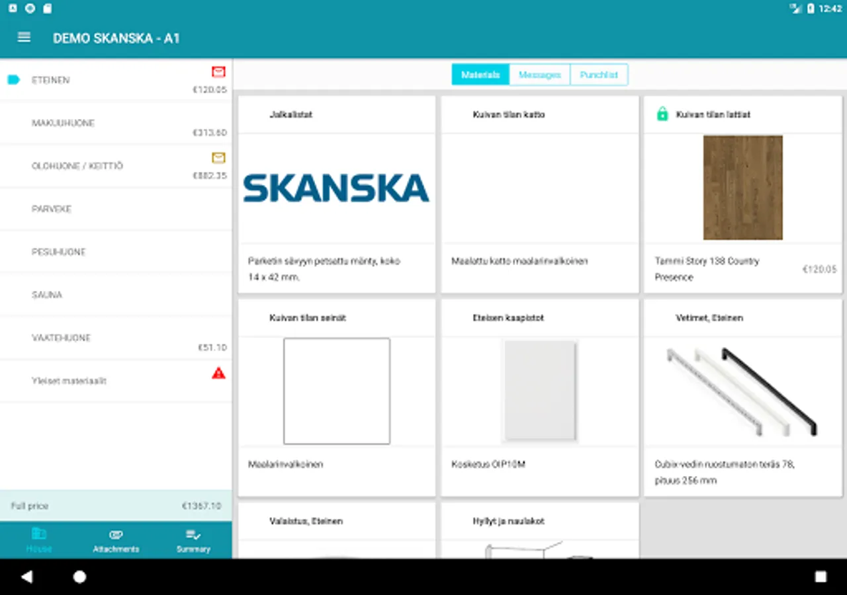
Task: Click 'Tammi Story 138 Country Presence' text
Action: [707, 269]
